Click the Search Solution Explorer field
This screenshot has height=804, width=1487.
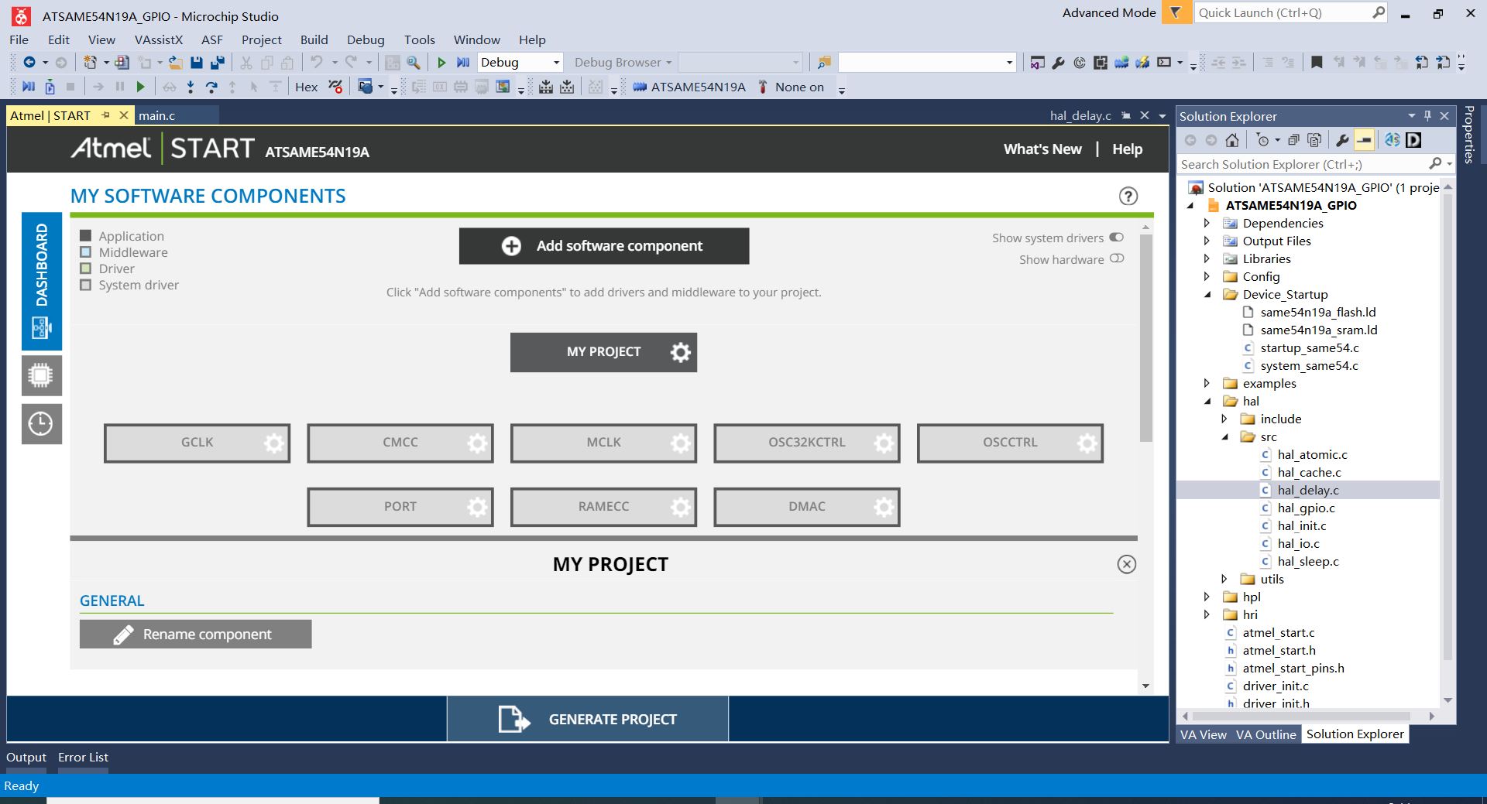coord(1301,164)
